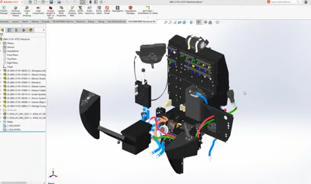311x184 pixels.
Task: Select the Align Components tool
Action: pos(38,10)
